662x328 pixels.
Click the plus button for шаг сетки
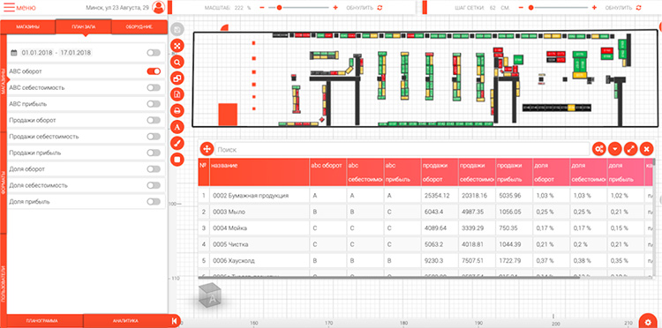(x=594, y=8)
